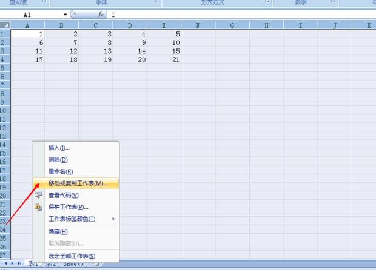Click cell C1 containing 3
The image size is (376, 270).
click(x=96, y=34)
